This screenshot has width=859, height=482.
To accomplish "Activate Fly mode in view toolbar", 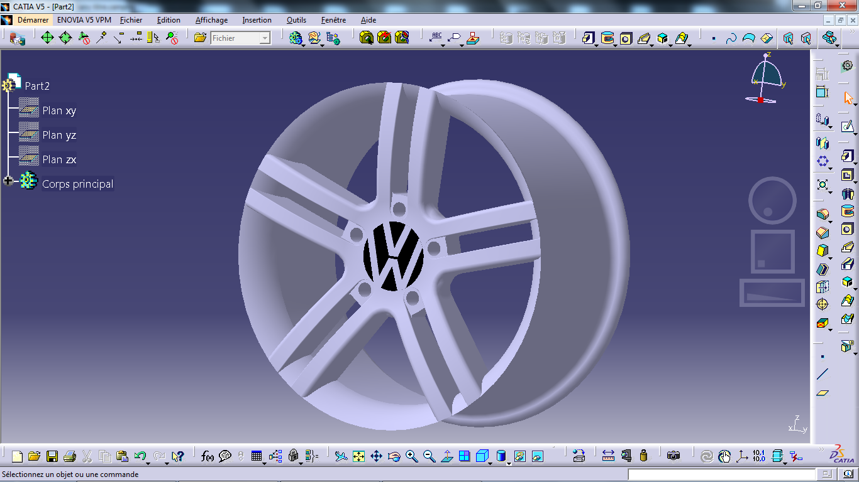I will [x=341, y=456].
